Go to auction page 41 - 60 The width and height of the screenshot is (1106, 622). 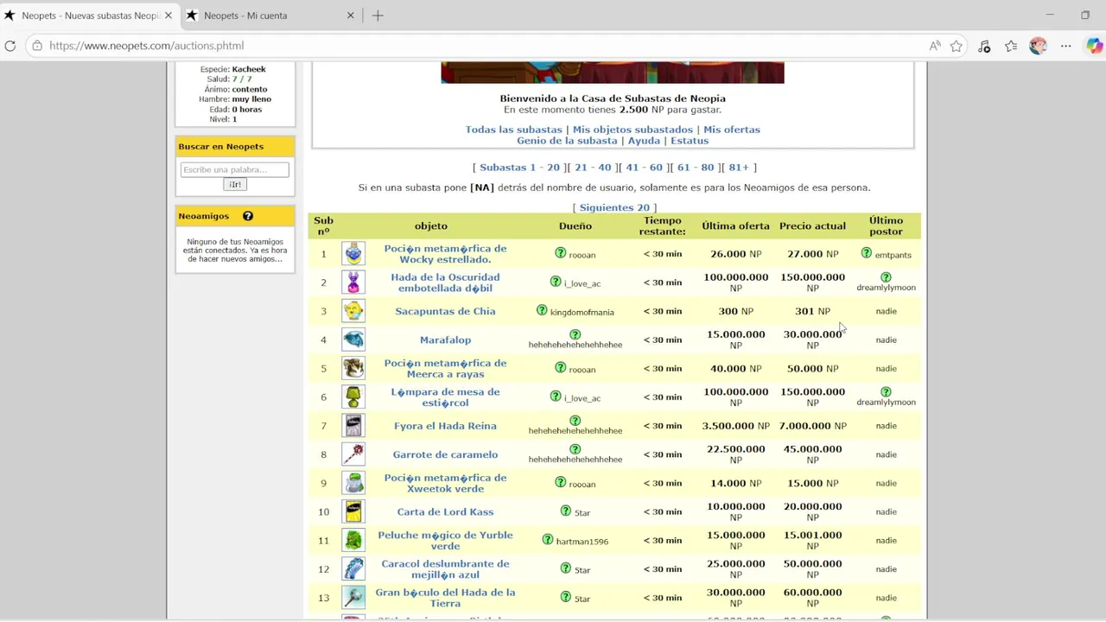644,168
